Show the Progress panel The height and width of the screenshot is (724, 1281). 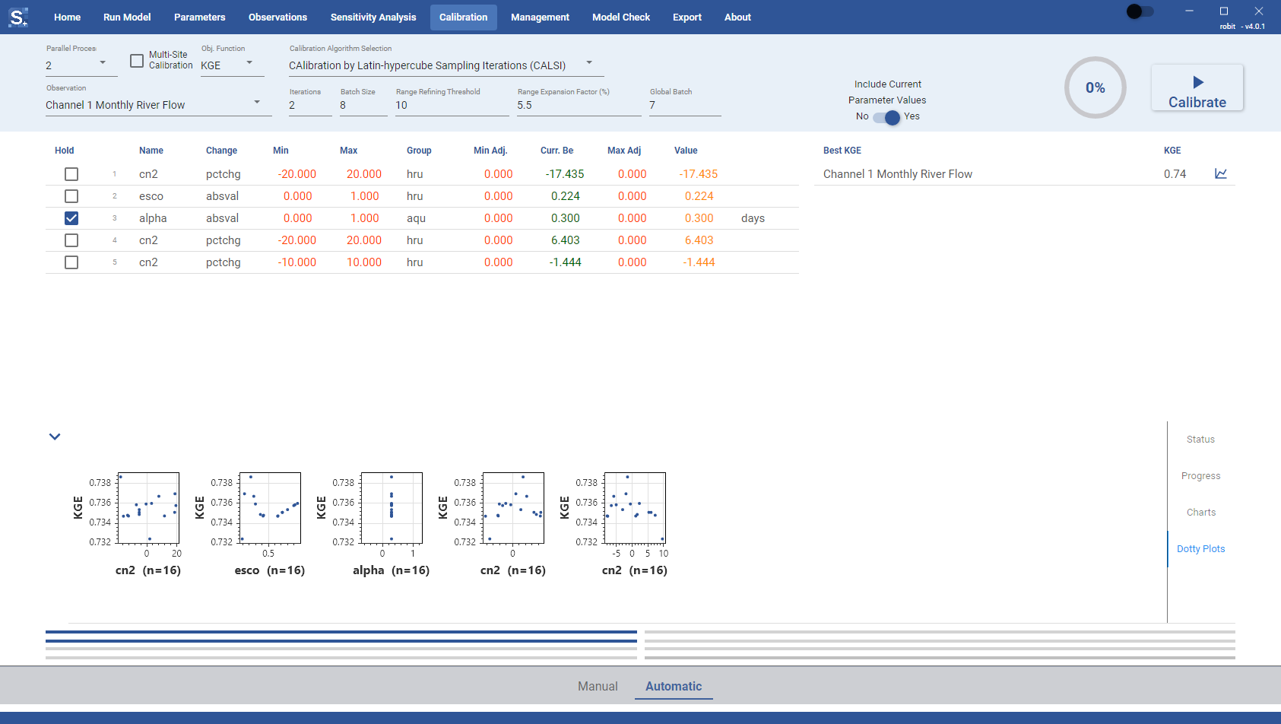point(1201,476)
